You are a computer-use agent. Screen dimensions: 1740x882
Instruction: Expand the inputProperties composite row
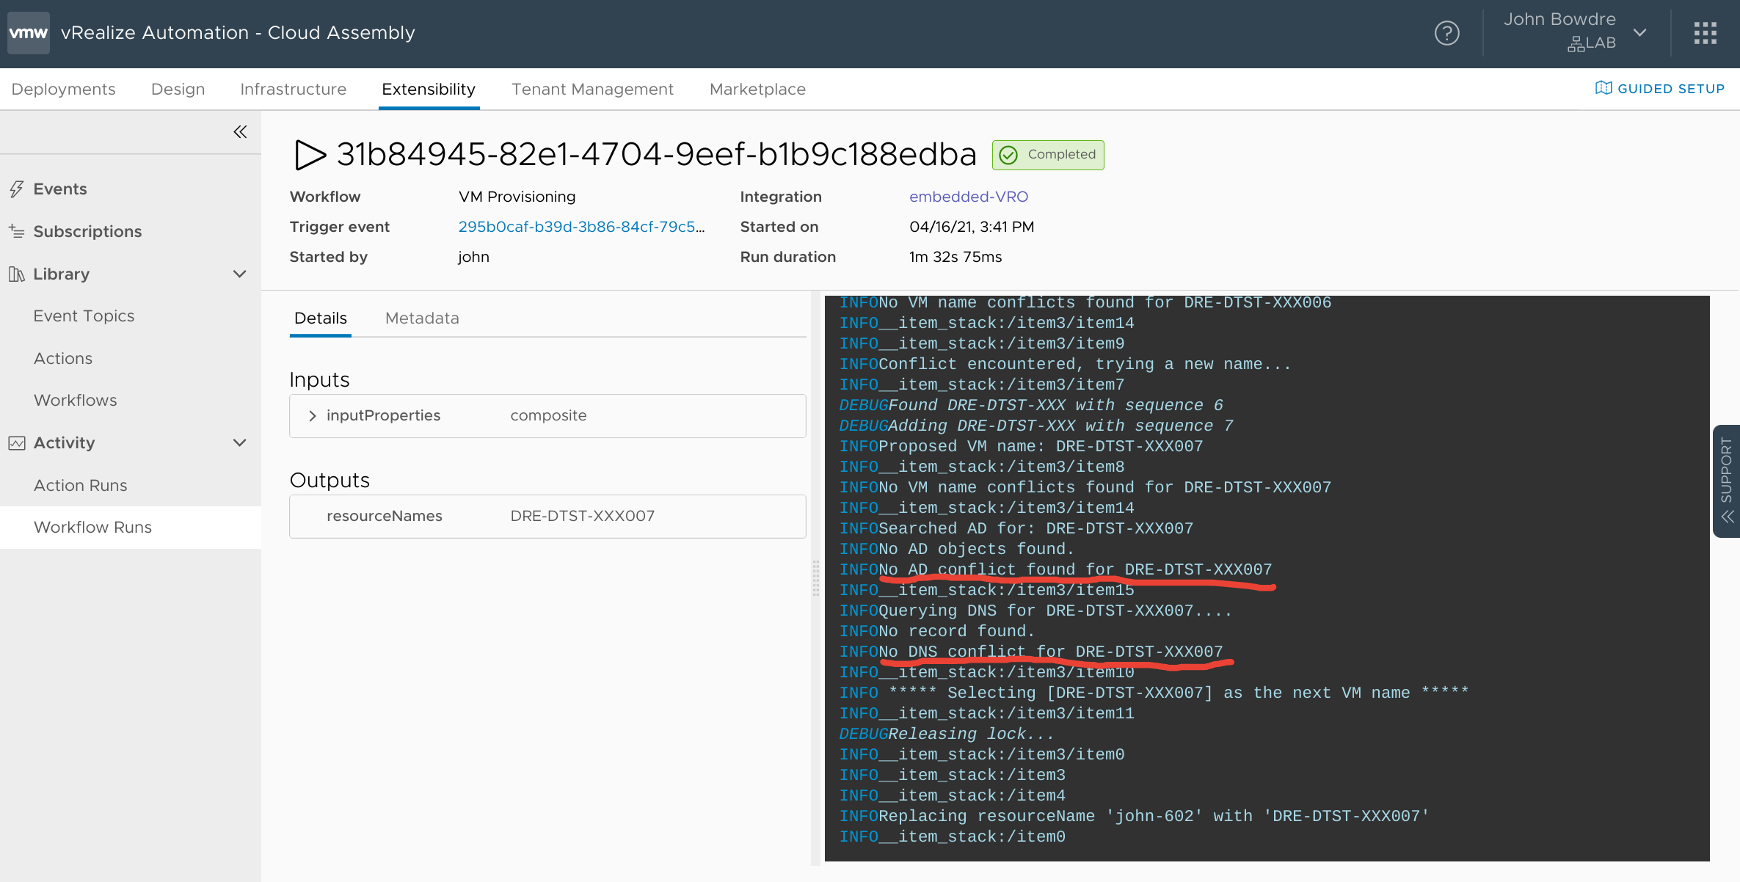(x=313, y=416)
